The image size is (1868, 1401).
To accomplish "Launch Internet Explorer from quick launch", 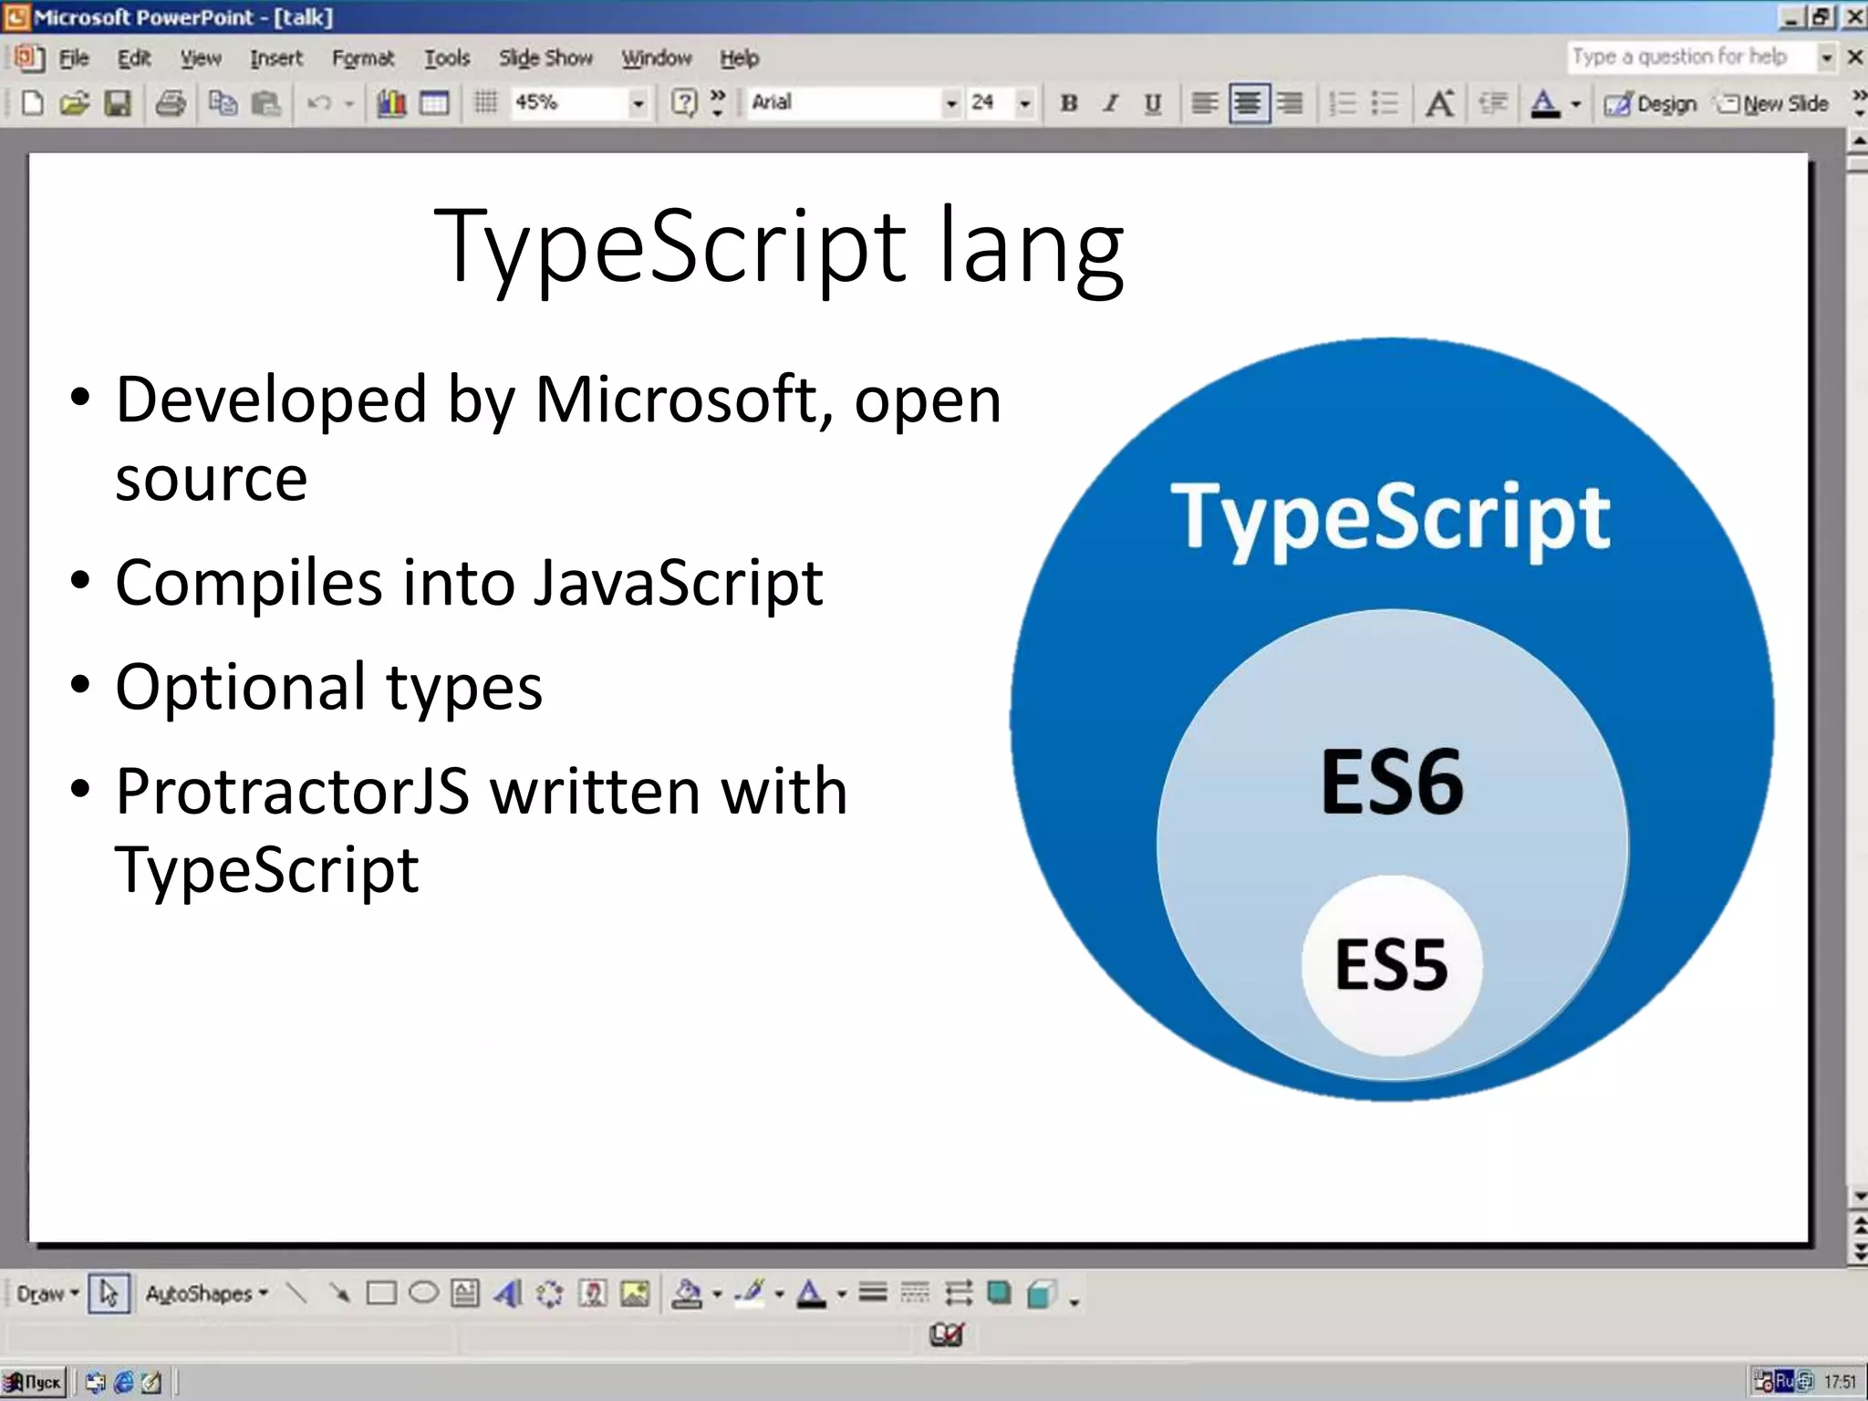I will [123, 1382].
